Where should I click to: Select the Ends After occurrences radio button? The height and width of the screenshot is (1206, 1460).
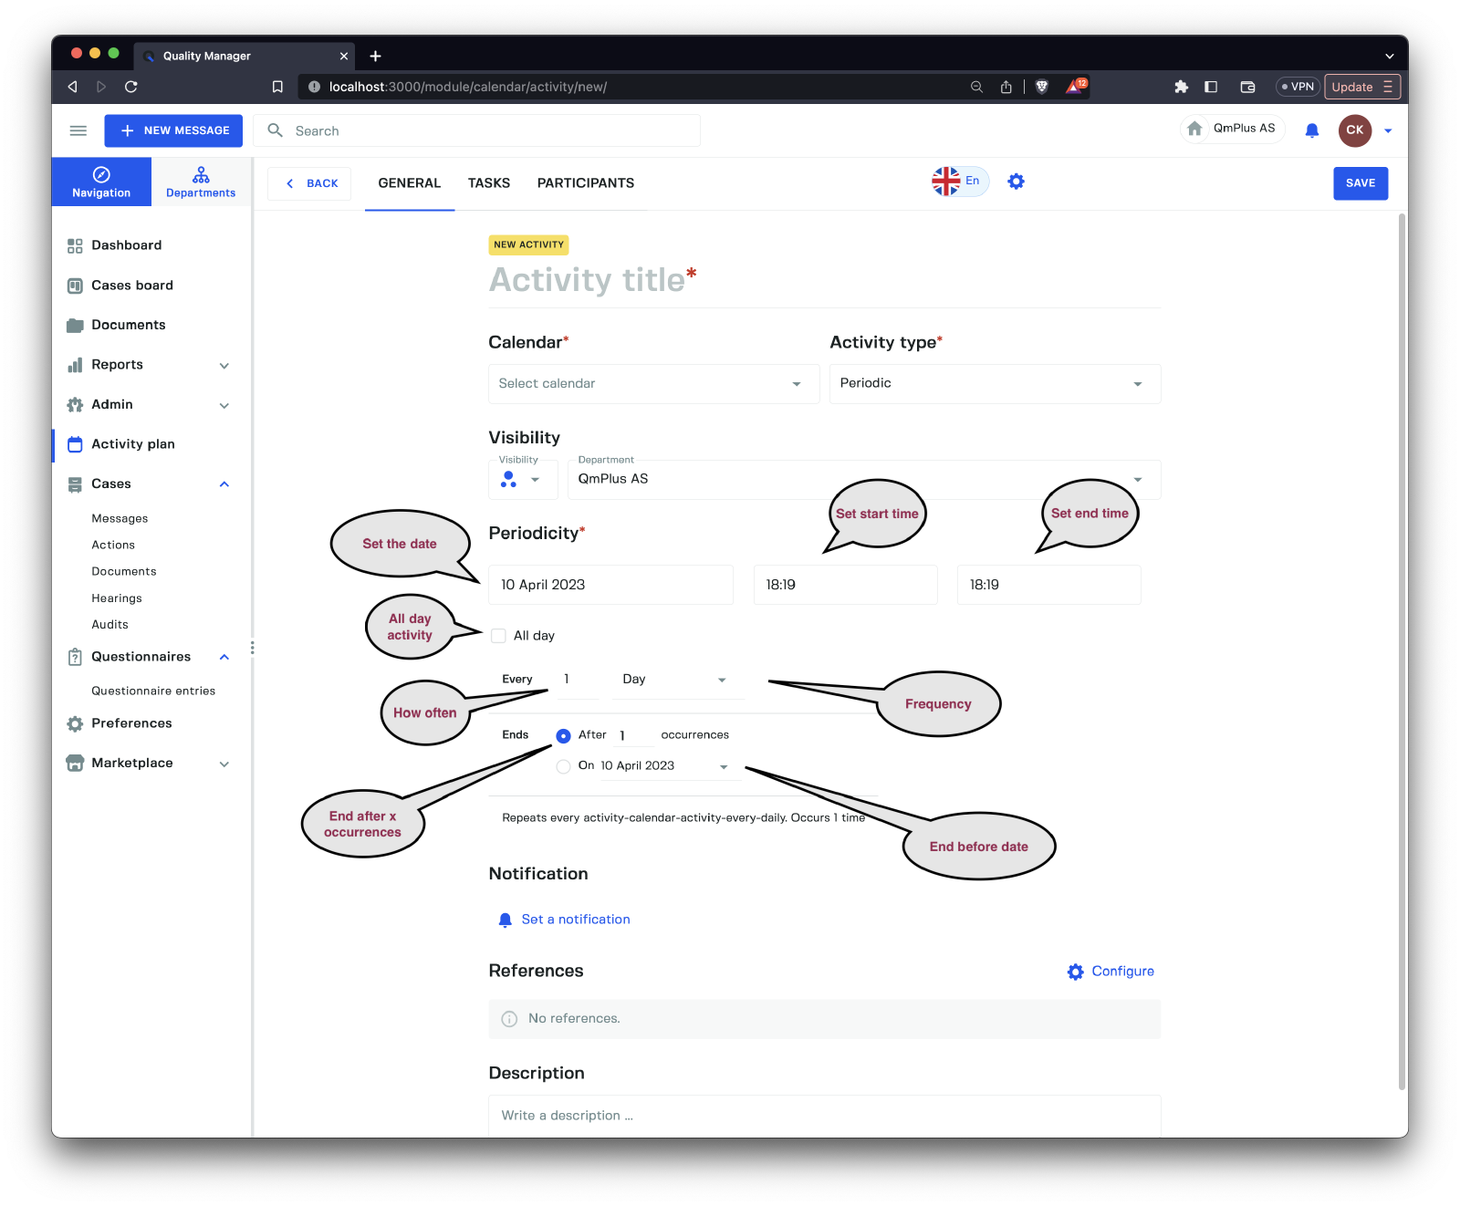point(563,735)
